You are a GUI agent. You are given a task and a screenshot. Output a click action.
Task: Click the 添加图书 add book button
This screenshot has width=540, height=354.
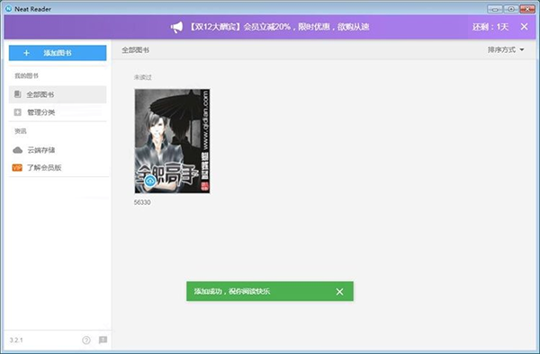58,53
